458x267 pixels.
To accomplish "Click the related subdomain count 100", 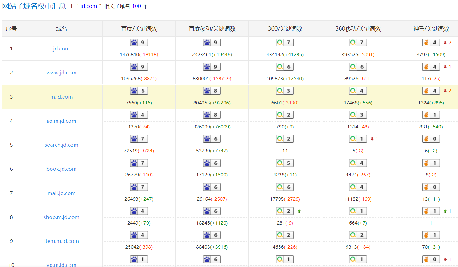I will pyautogui.click(x=136, y=6).
